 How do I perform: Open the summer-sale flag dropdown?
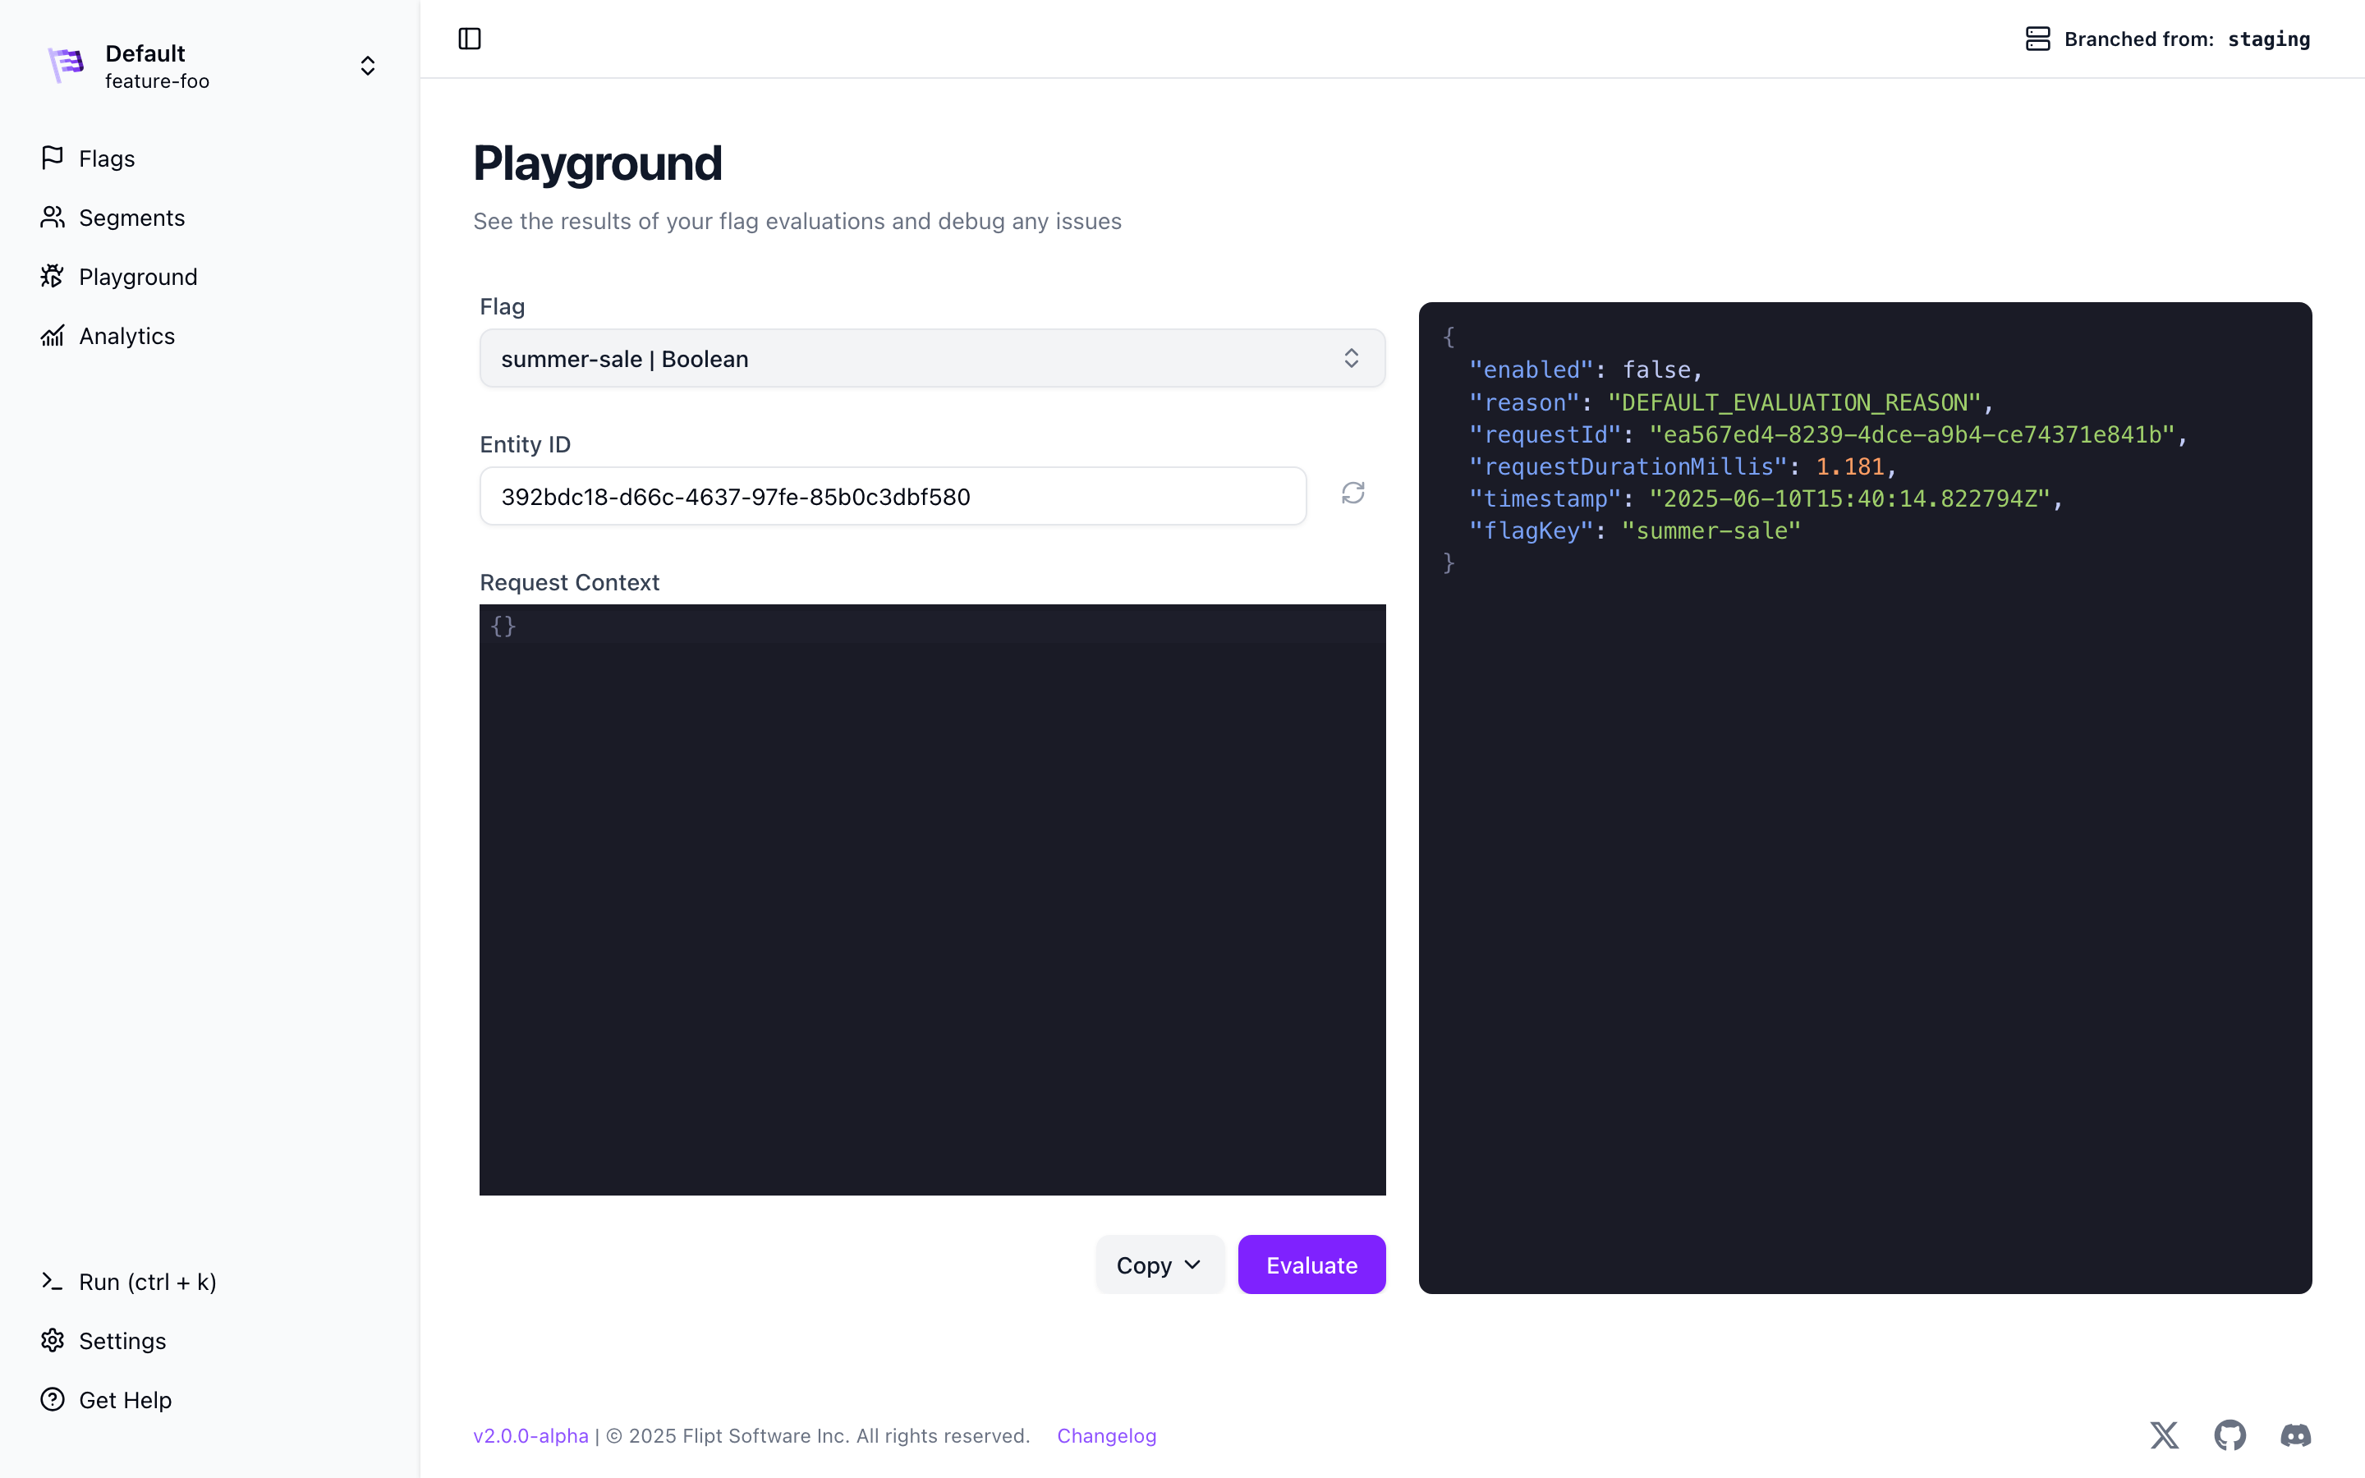tap(931, 359)
